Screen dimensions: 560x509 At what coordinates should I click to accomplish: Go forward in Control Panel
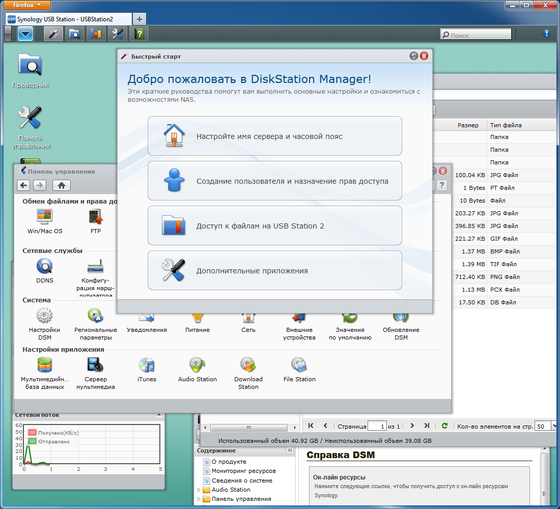40,185
